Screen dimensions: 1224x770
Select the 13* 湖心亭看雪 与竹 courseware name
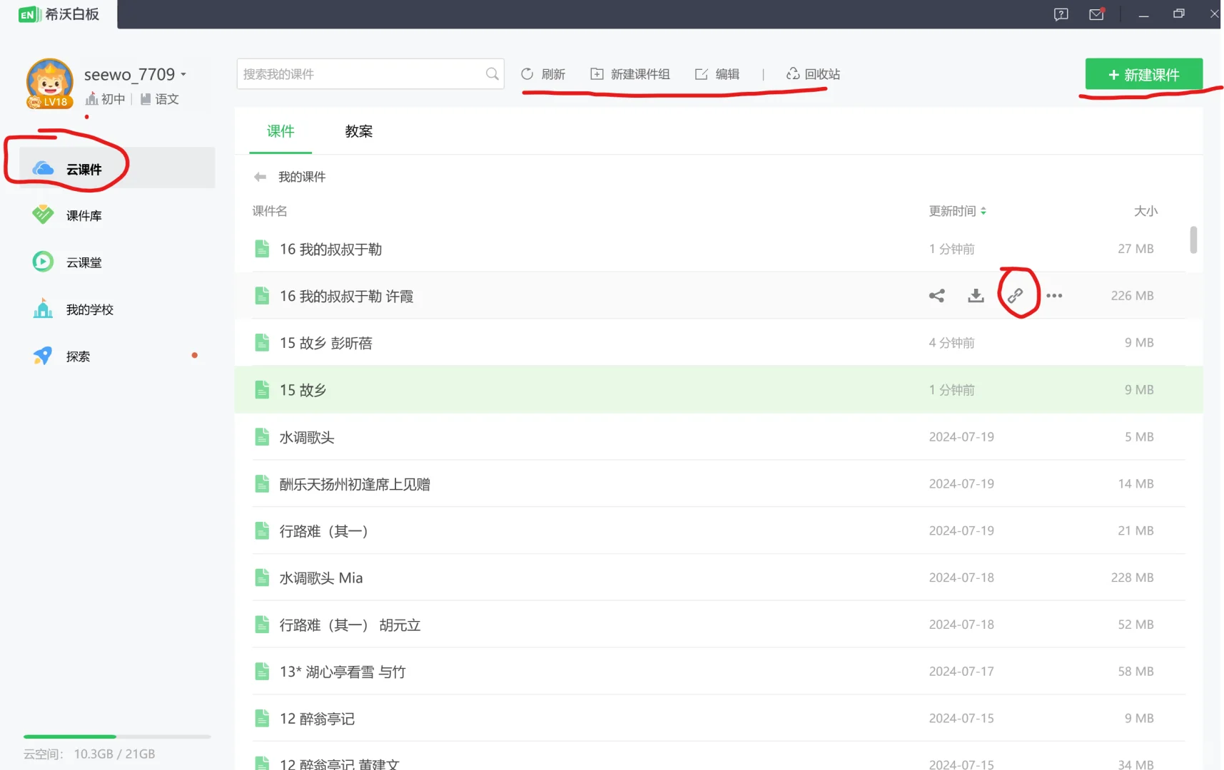(343, 672)
